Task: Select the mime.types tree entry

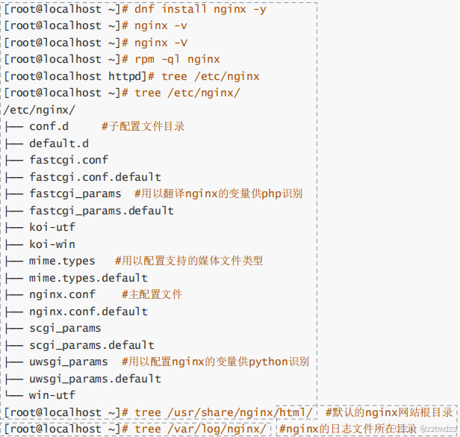Action: 62,261
